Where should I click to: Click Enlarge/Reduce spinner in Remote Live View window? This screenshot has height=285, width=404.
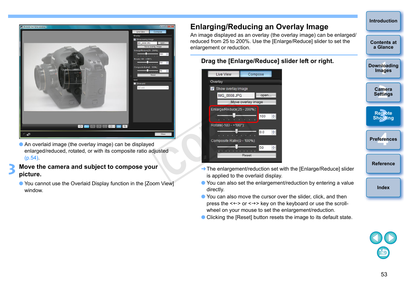167,54
